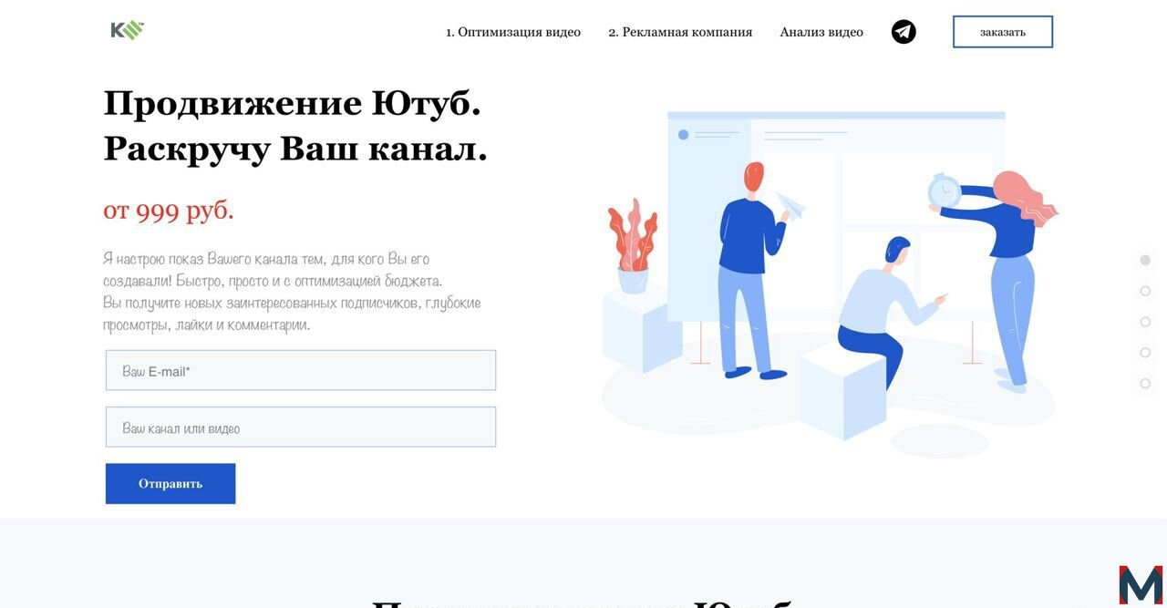Click the "заказать" outlined button

click(x=1003, y=32)
